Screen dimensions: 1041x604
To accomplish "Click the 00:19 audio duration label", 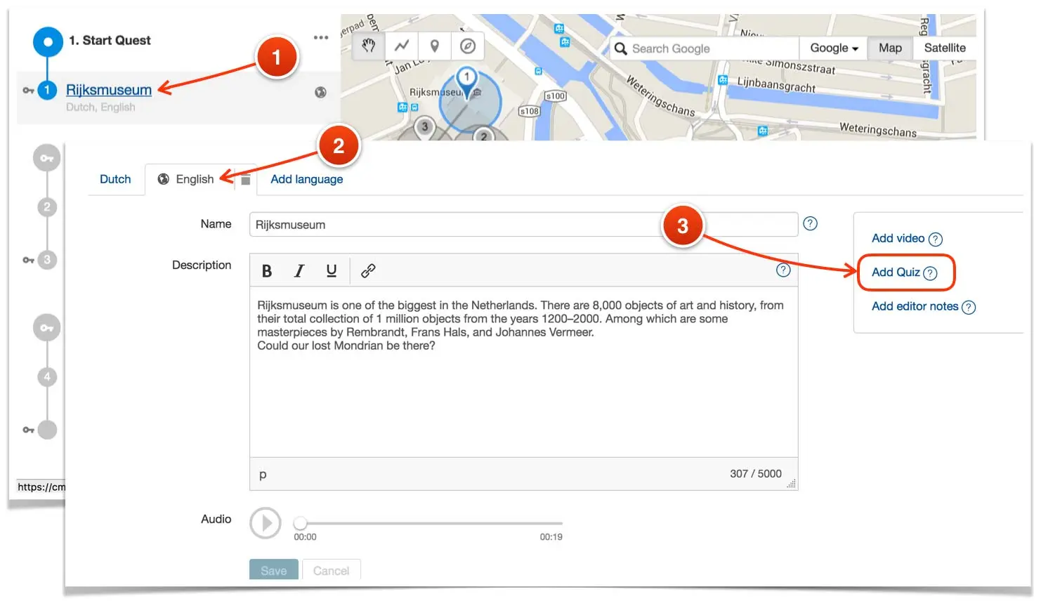I will 551,537.
